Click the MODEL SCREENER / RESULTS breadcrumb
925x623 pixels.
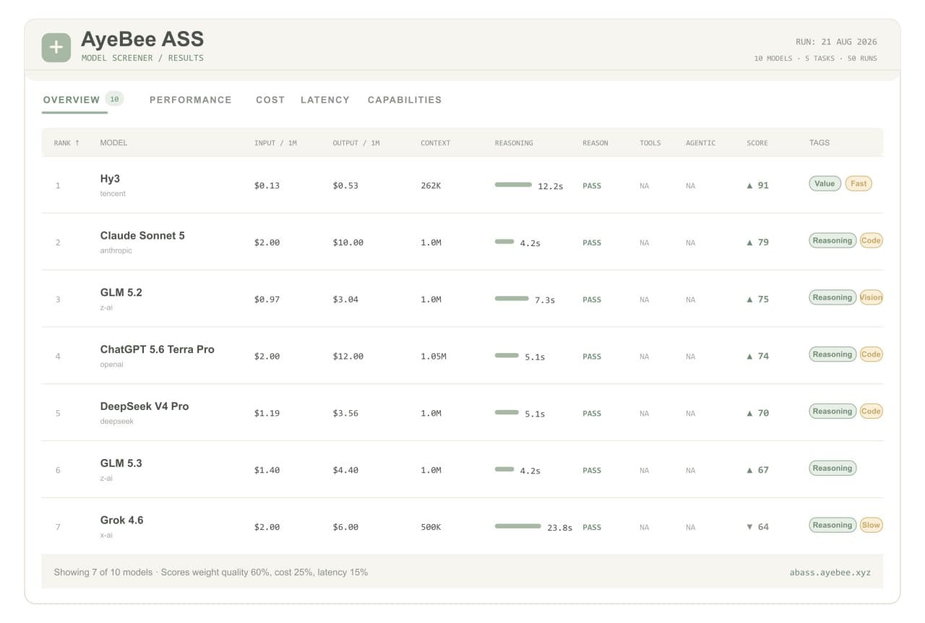[x=142, y=58]
